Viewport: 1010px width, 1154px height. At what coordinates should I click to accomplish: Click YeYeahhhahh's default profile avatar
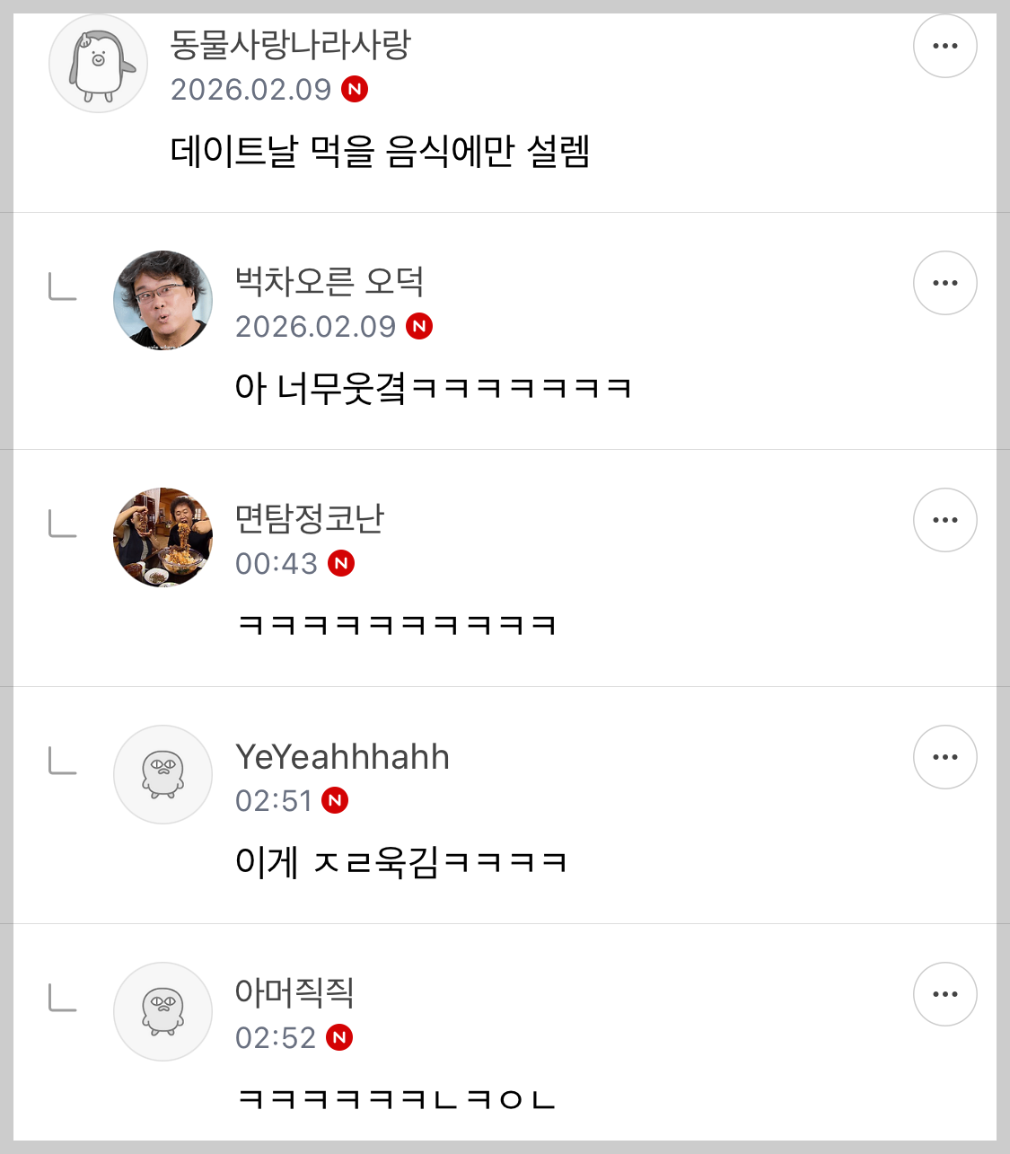coord(162,774)
